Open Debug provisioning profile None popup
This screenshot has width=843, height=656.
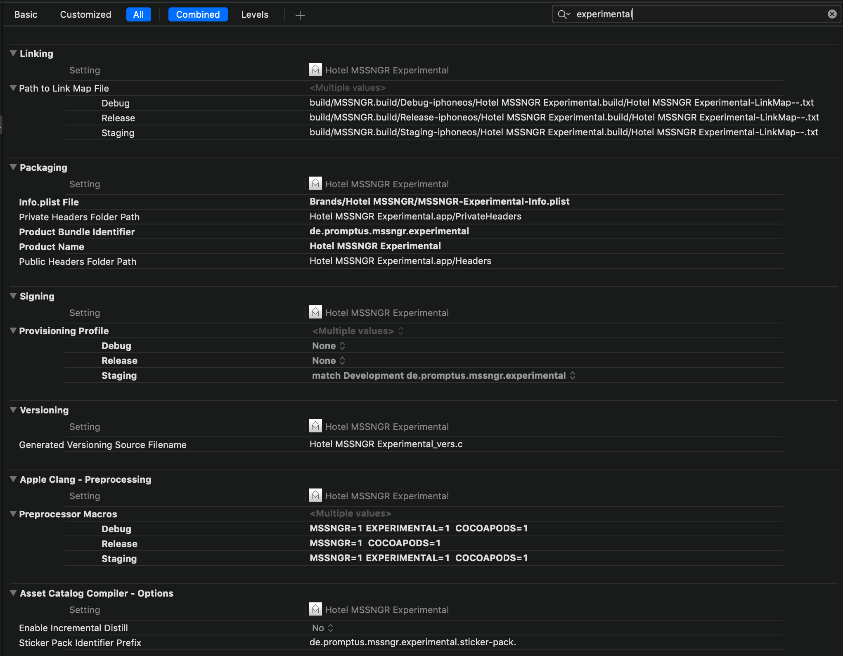pos(329,346)
